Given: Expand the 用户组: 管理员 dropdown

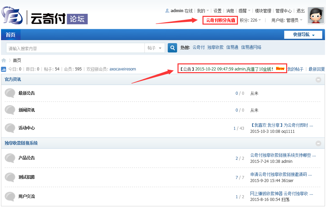Looking at the screenshot, I should click(287, 20).
